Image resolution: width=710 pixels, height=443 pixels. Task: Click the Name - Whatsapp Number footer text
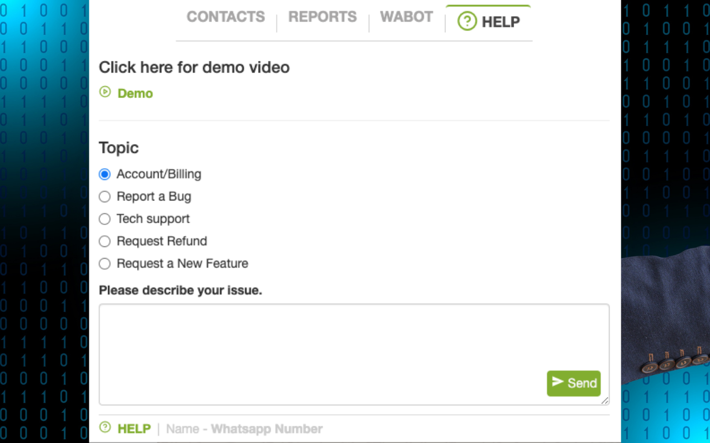coord(244,429)
